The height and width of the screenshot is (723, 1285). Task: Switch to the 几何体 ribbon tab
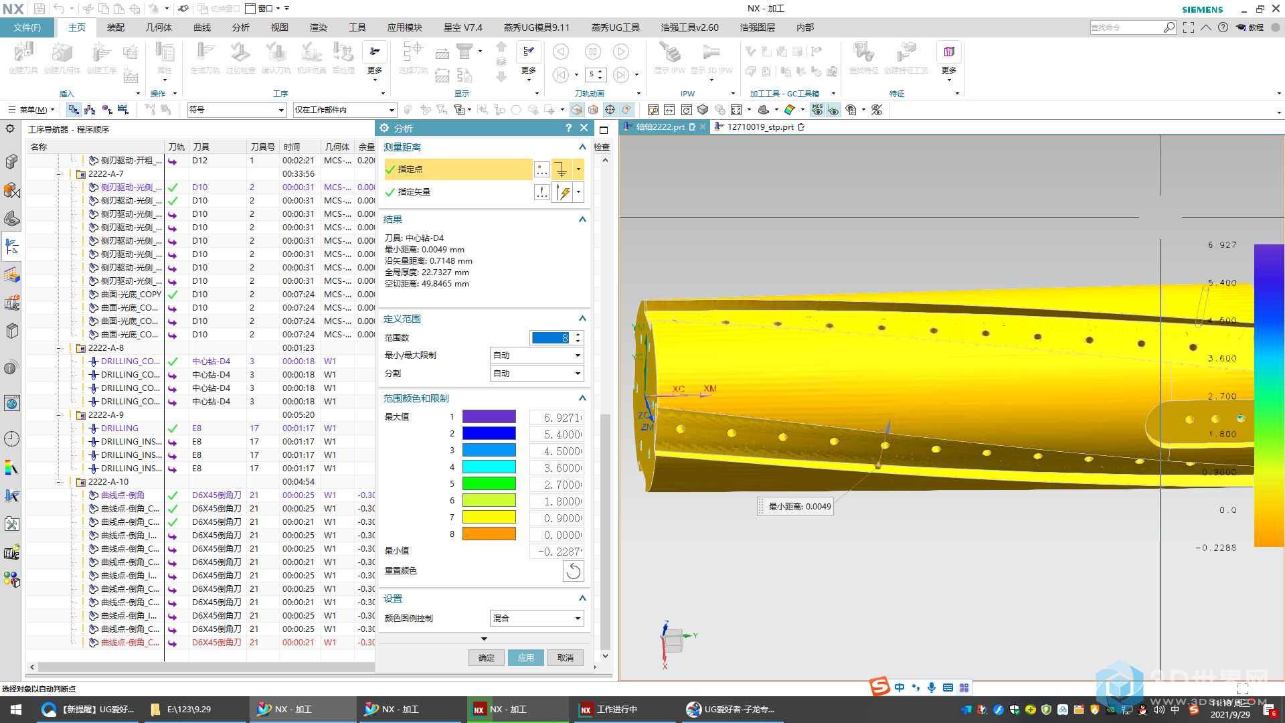tap(159, 27)
